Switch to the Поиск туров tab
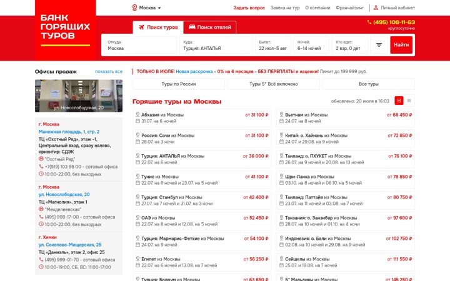 tap(158, 27)
